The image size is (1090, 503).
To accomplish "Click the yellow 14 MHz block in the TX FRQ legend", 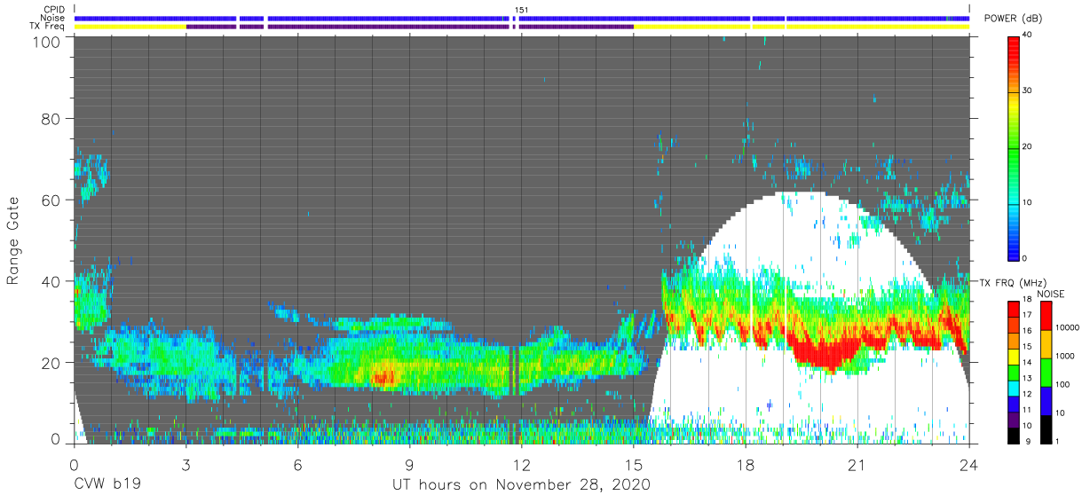I will (x=1014, y=358).
